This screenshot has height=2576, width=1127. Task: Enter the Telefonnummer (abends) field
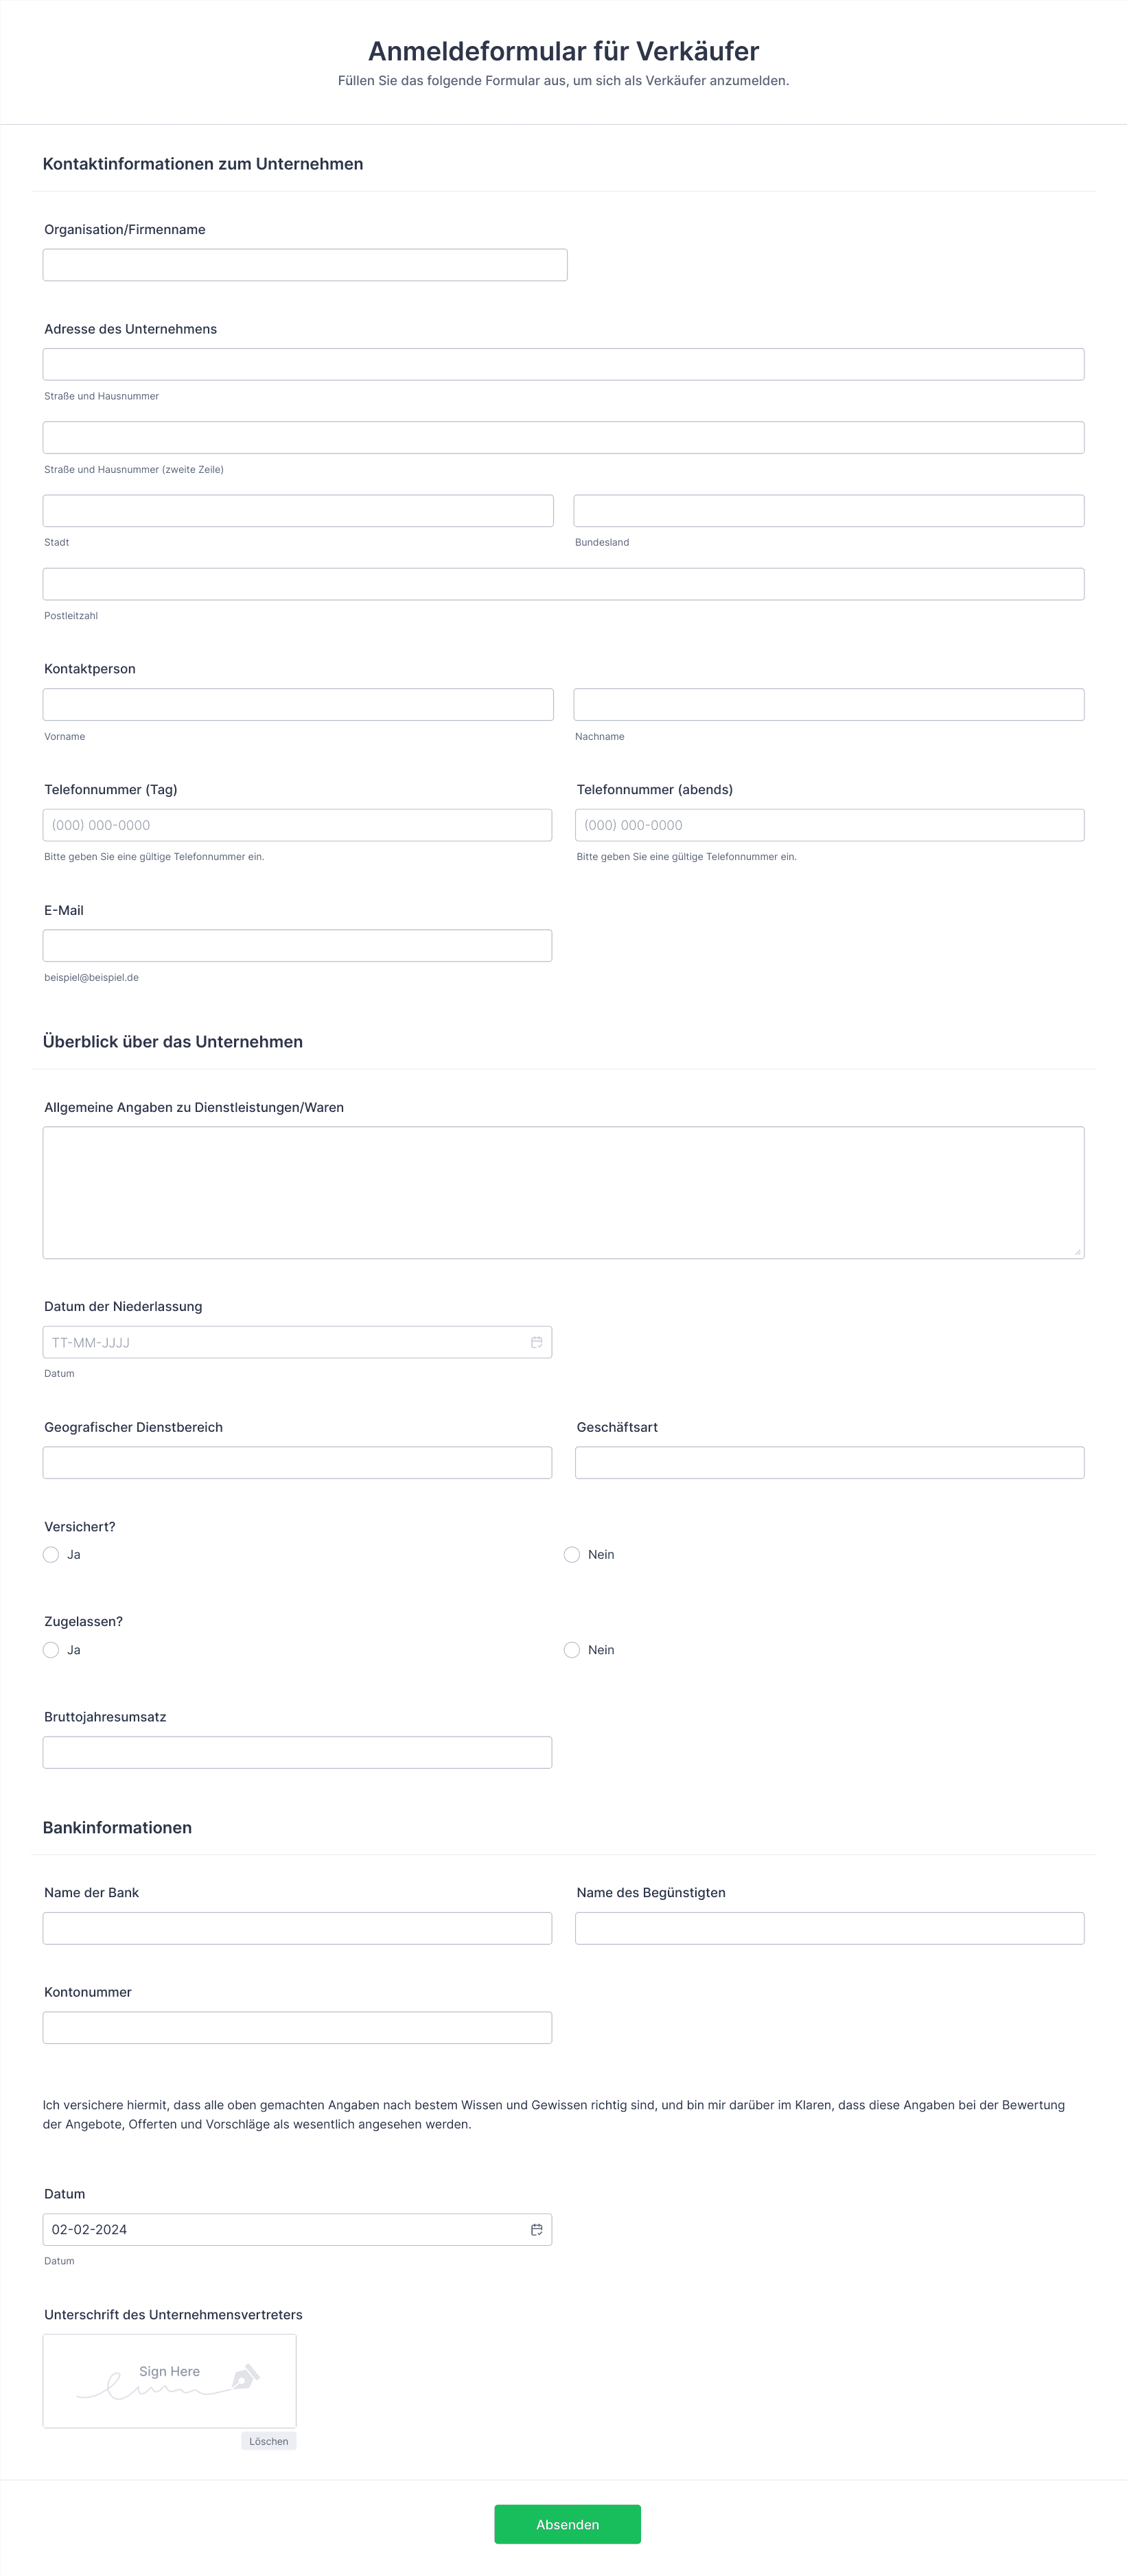click(x=829, y=825)
